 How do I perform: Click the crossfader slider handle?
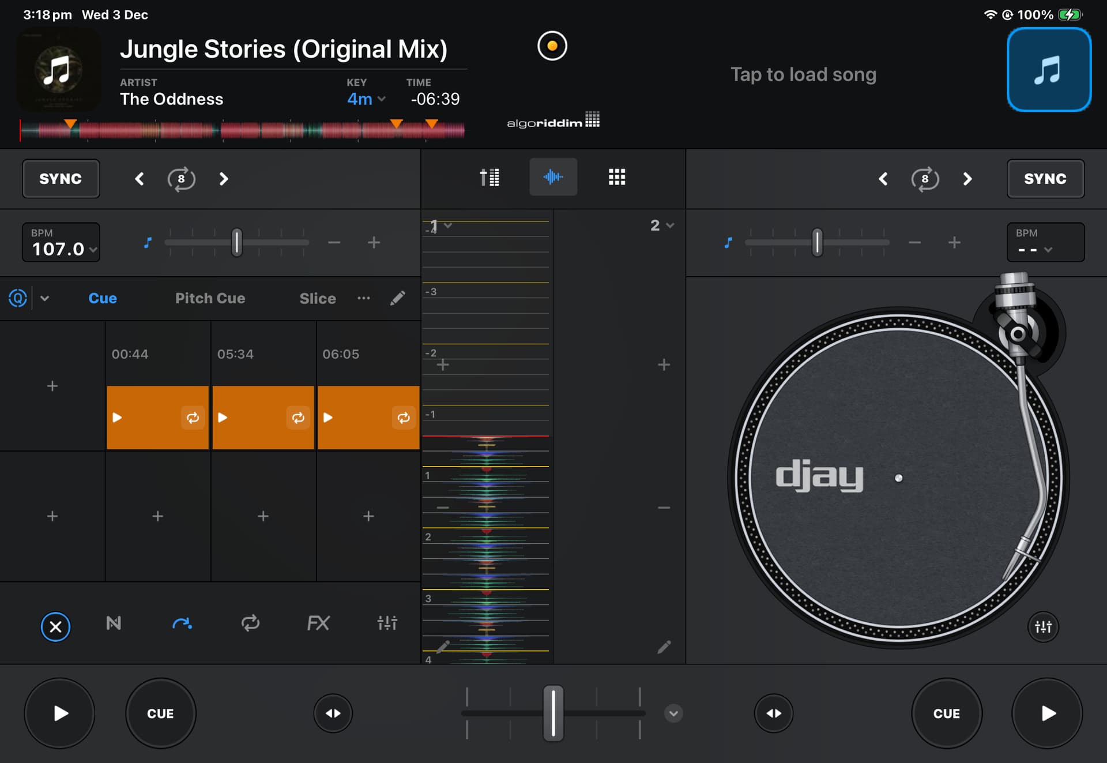(553, 713)
